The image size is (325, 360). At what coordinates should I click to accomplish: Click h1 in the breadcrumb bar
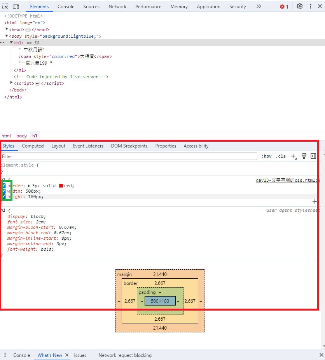coord(35,136)
